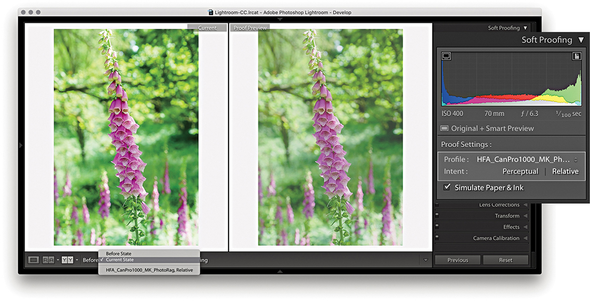This screenshot has width=590, height=301.
Task: Toggle the Camera Calibration panel switch
Action: 437,238
